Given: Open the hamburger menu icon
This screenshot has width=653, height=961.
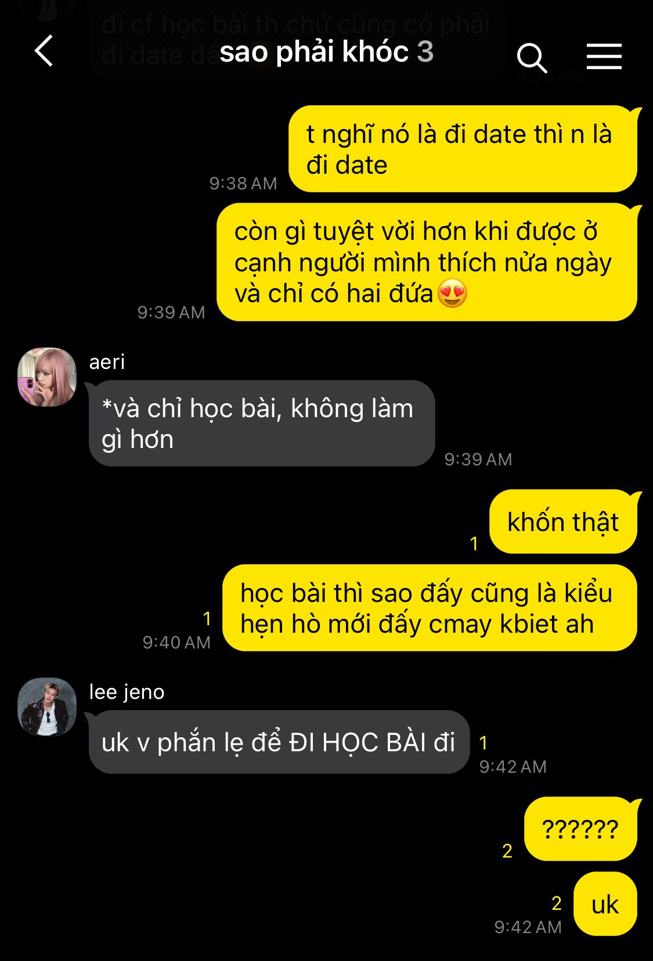Looking at the screenshot, I should tap(604, 56).
